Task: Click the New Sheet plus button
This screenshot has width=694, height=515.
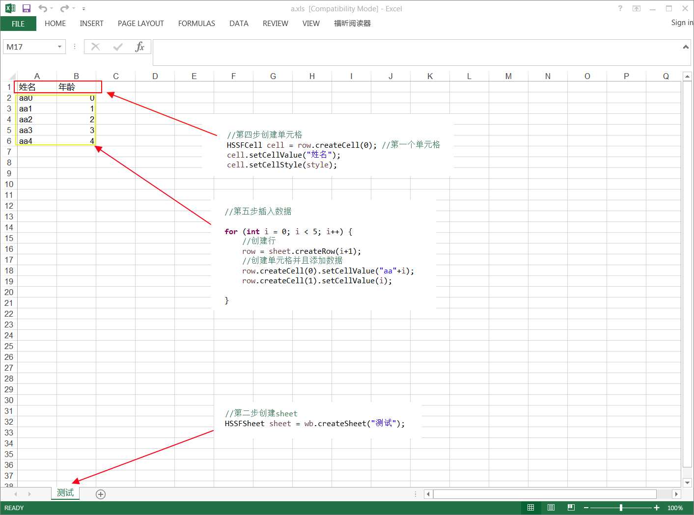Action: tap(101, 494)
